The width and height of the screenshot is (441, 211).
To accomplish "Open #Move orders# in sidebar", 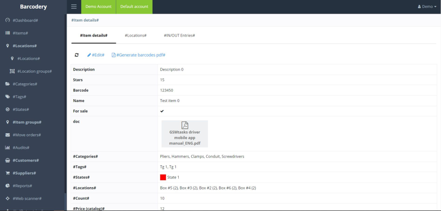I will [27, 135].
